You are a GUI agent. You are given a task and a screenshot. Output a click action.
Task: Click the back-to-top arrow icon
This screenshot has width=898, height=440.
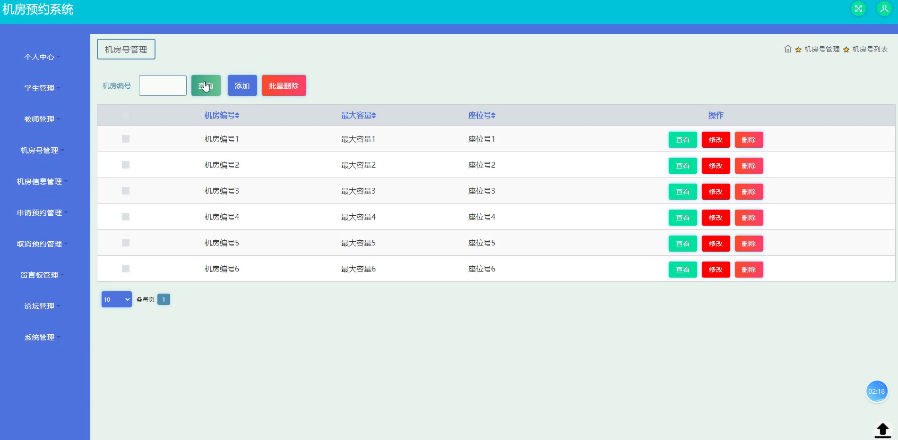[882, 430]
